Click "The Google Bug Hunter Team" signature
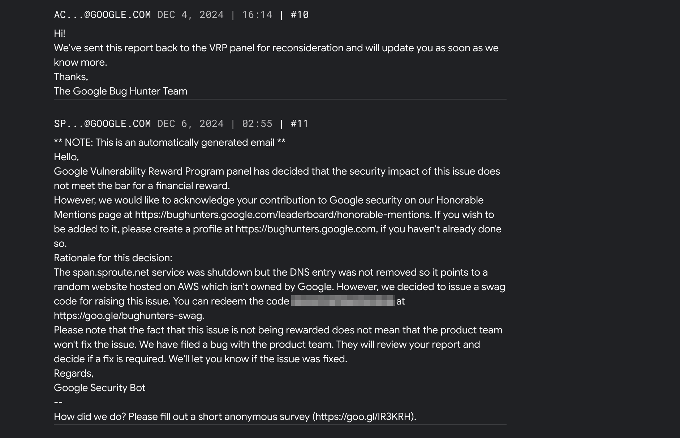The height and width of the screenshot is (438, 680). click(120, 91)
